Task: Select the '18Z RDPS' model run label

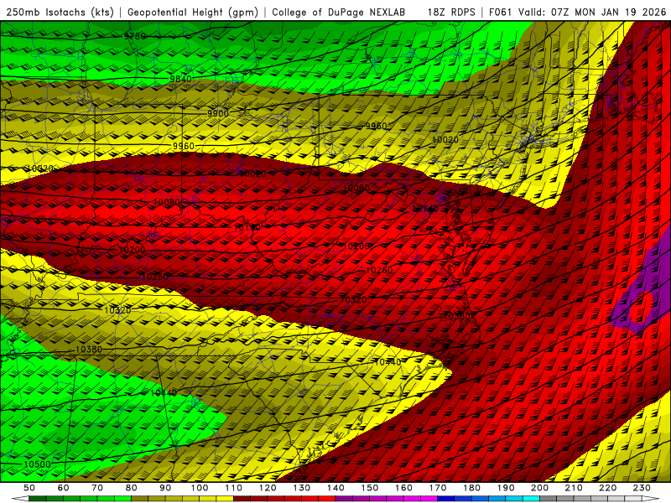Action: click(451, 13)
